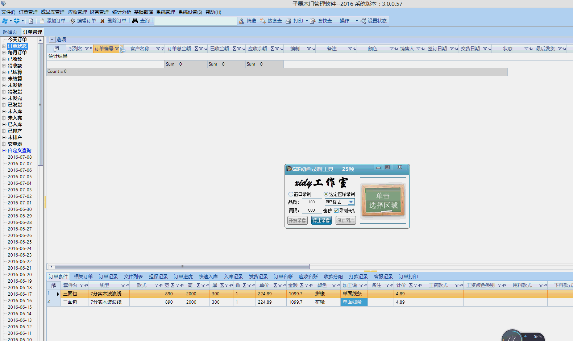Toggle the 录制光标 checkbox

click(336, 211)
